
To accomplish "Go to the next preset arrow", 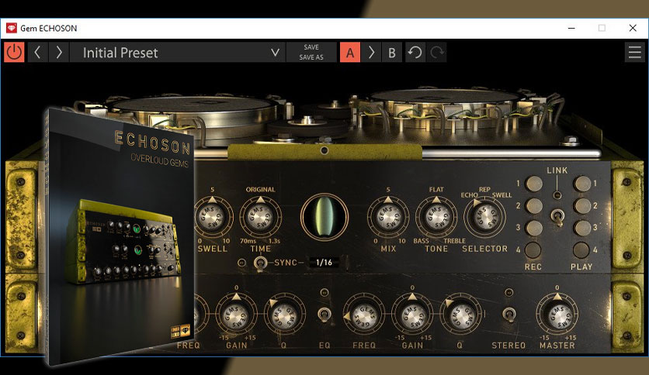I will coord(59,53).
